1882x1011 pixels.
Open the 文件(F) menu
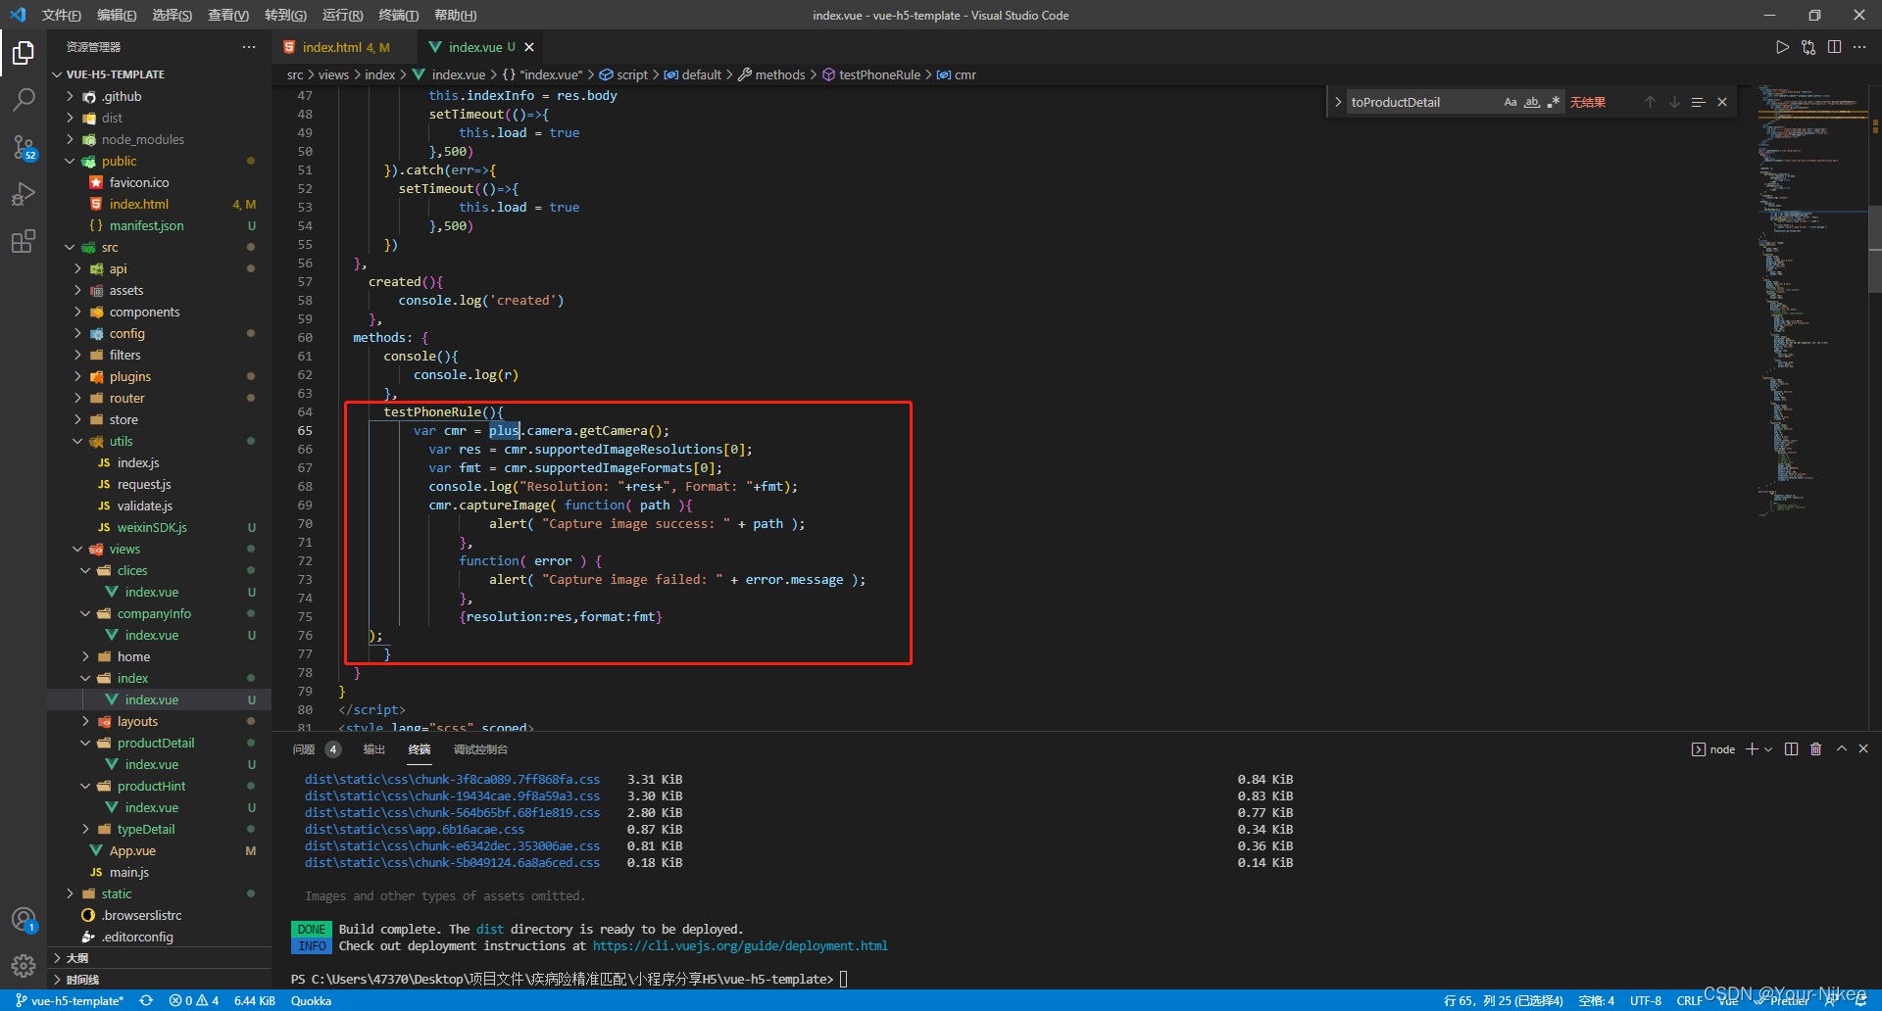(x=61, y=15)
